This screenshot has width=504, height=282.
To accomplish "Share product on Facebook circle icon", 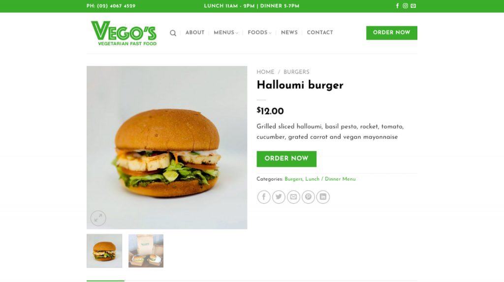I will pyautogui.click(x=264, y=197).
